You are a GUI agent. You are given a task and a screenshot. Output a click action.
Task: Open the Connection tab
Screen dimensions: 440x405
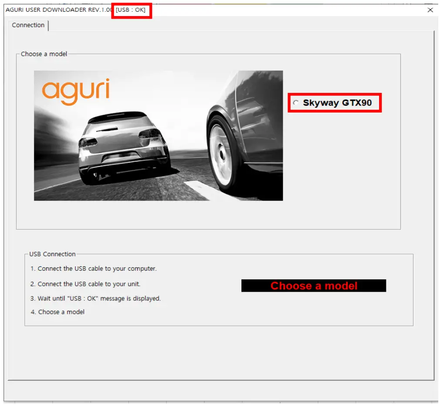click(28, 25)
